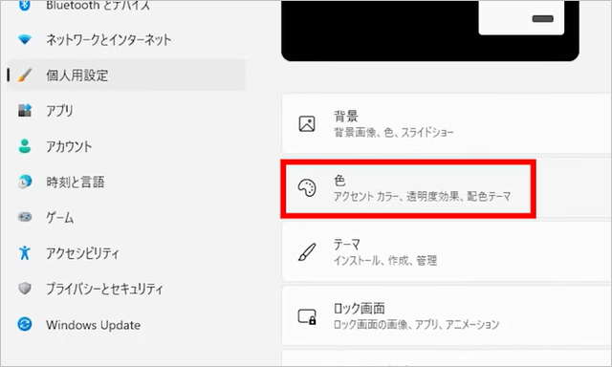Click the shield icon for privacy

coord(25,289)
